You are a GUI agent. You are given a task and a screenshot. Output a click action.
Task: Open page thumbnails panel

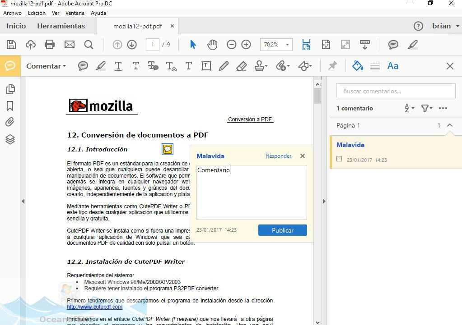(10, 89)
